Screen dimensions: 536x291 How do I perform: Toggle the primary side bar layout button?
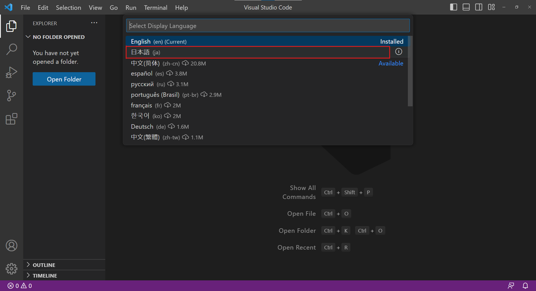coord(453,7)
